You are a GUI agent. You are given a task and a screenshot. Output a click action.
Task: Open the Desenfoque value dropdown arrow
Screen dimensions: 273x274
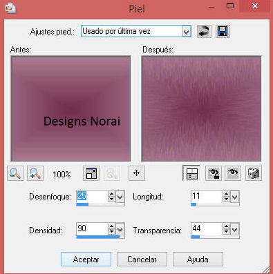click(120, 197)
